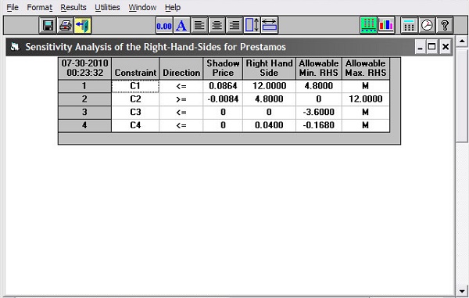Click the column width toolbar icon
Viewport: 469px width, 298px height.
(270, 26)
